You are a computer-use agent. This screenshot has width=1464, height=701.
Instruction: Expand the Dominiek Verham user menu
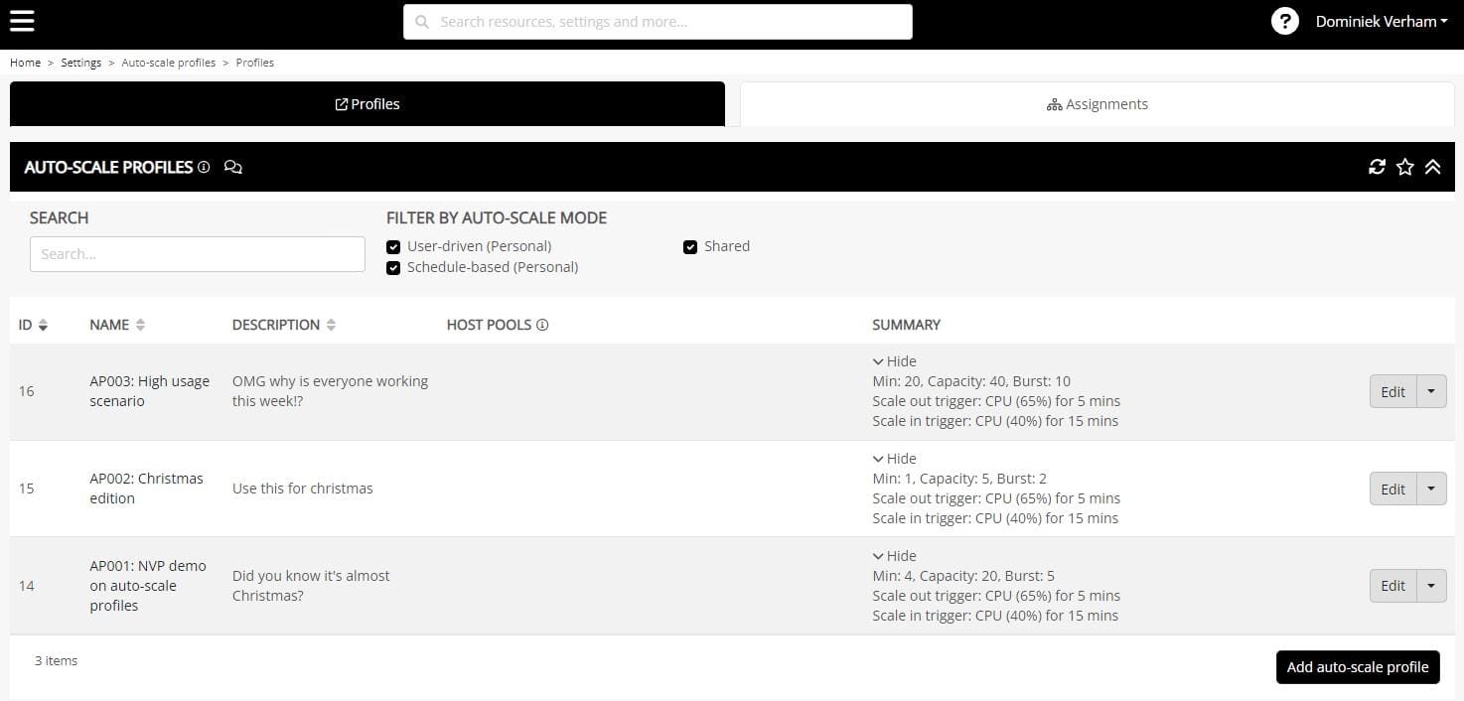(x=1381, y=21)
